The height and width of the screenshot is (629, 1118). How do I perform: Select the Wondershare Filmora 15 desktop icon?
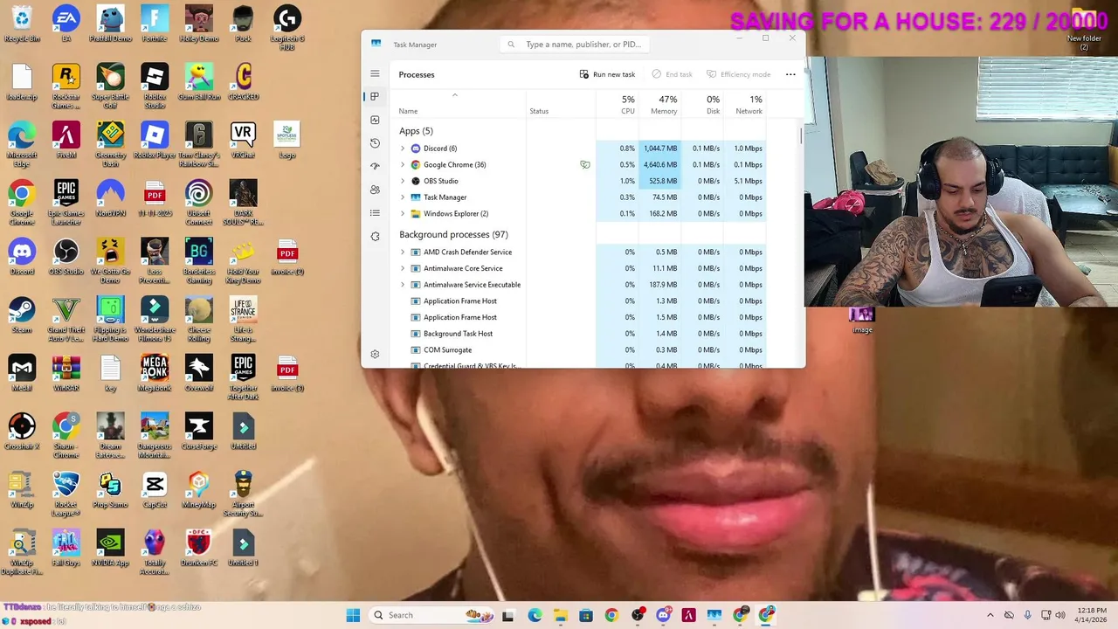155,319
